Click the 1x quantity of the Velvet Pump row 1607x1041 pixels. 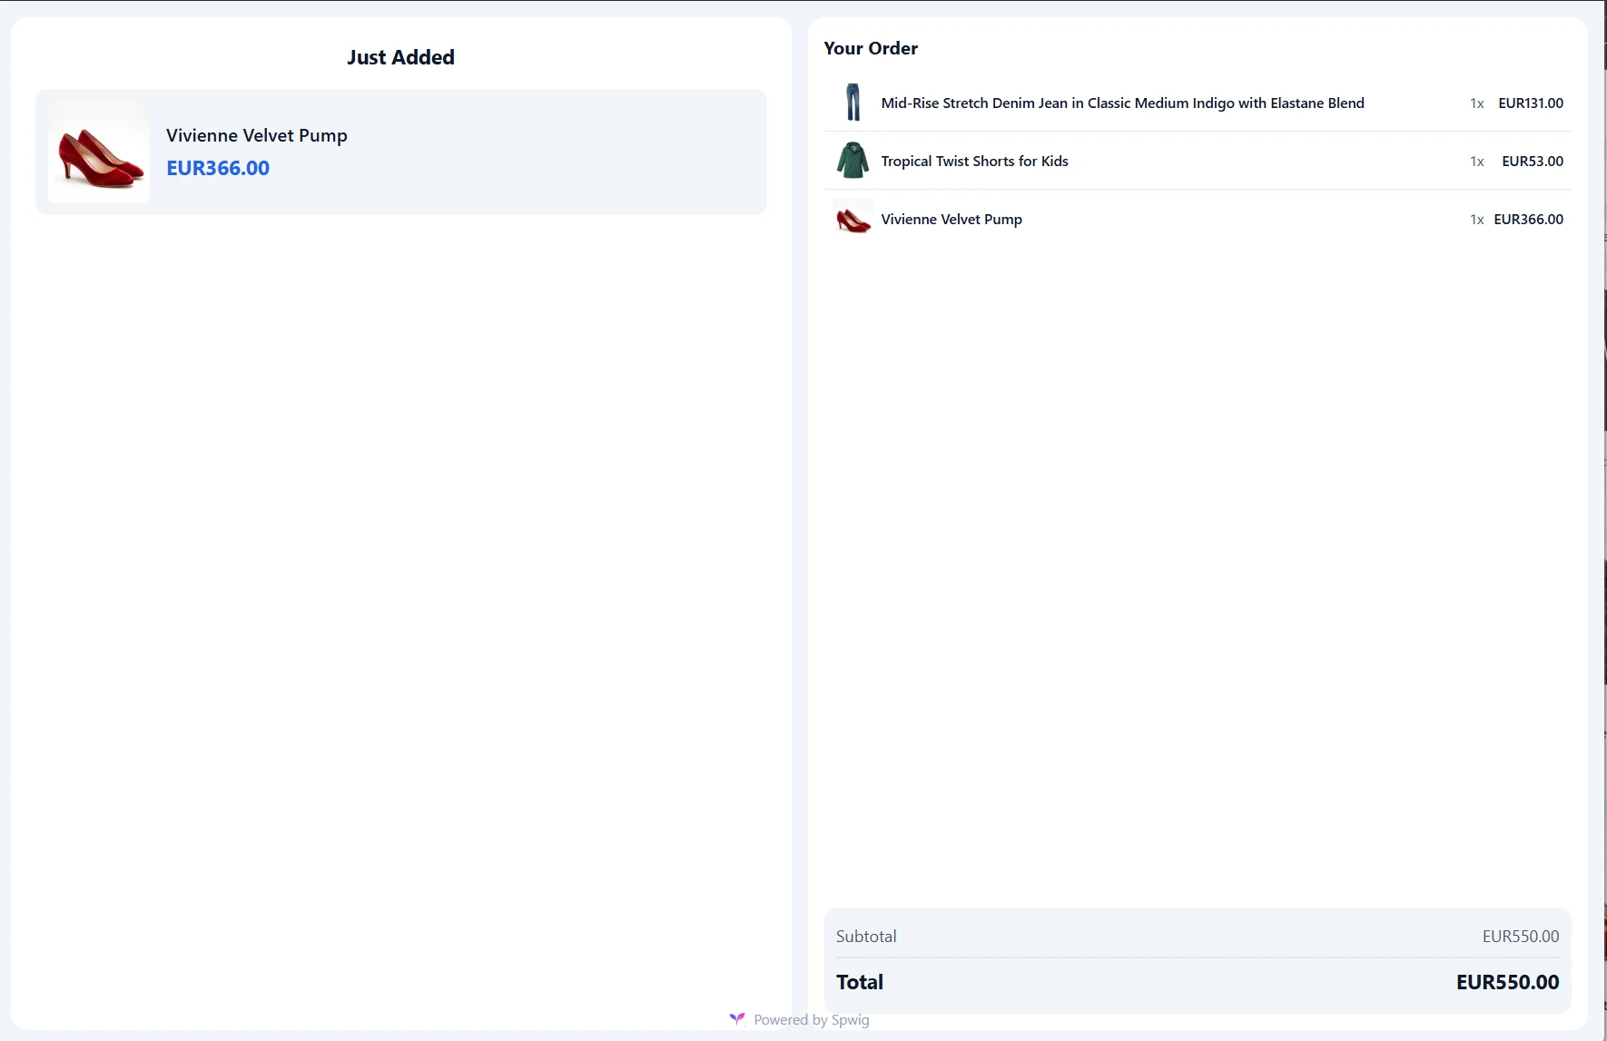1477,220
